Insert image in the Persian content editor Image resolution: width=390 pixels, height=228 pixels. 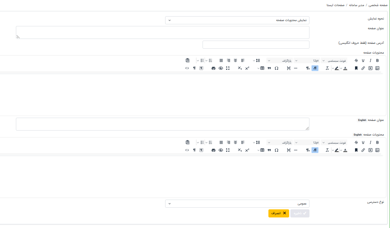pos(377,68)
